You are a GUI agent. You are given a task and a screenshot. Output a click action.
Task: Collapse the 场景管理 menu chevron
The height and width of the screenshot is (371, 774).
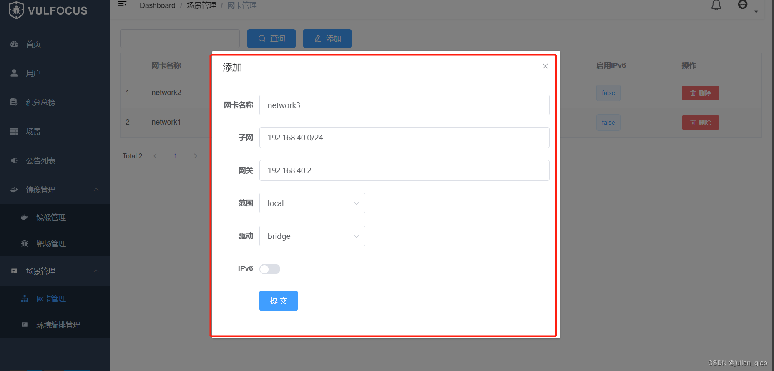click(96, 271)
